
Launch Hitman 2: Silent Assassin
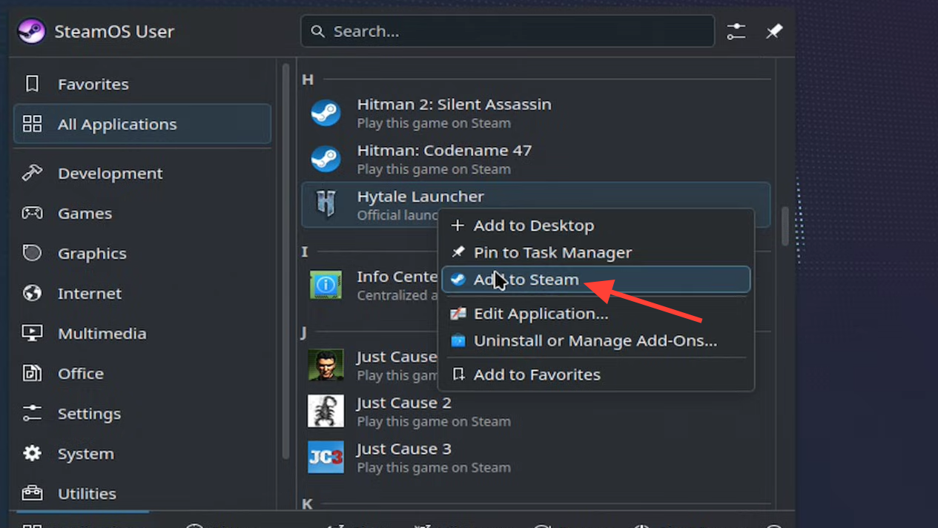coord(536,113)
